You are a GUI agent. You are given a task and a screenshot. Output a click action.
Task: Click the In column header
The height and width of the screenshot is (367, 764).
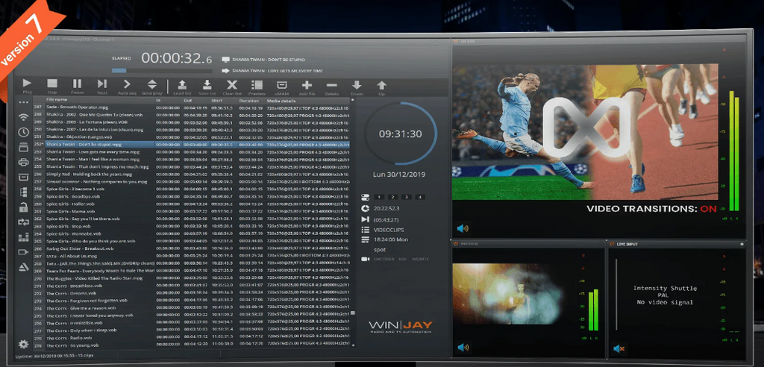[158, 100]
